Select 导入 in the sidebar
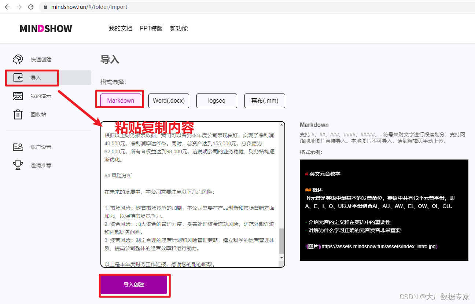 [x=48, y=78]
